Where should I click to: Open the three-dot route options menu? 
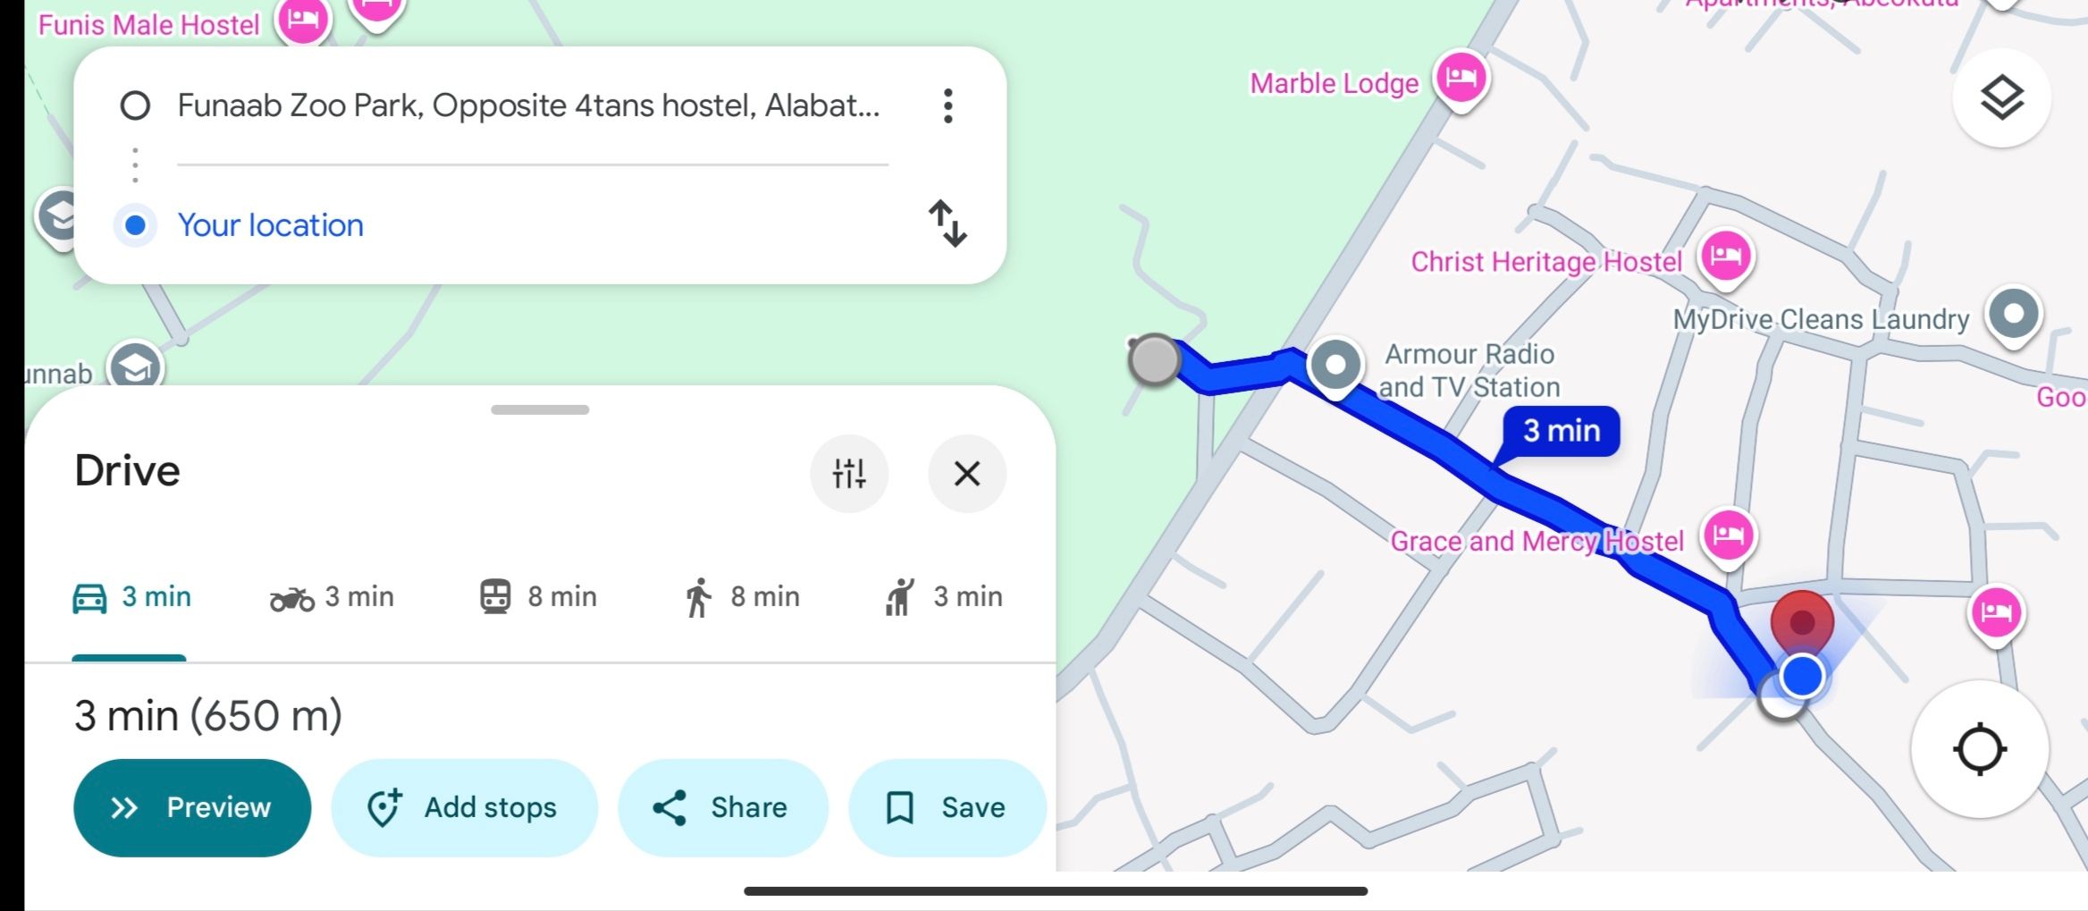point(947,106)
